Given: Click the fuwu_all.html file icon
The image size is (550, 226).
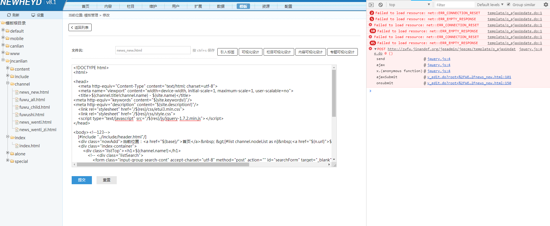Looking at the screenshot, I should click(17, 100).
